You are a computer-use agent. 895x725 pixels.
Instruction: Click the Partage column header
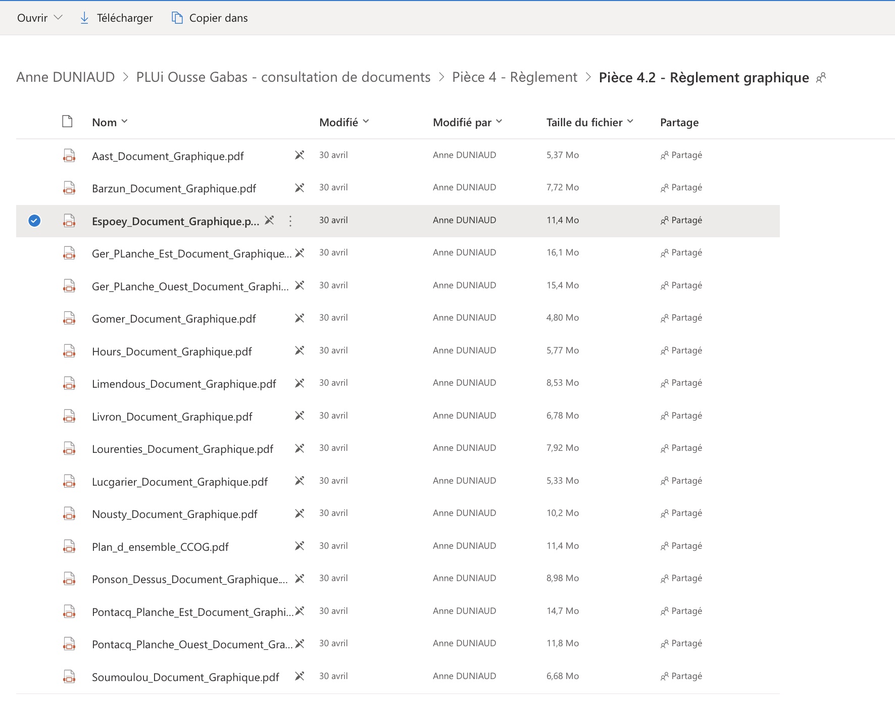[x=679, y=122]
